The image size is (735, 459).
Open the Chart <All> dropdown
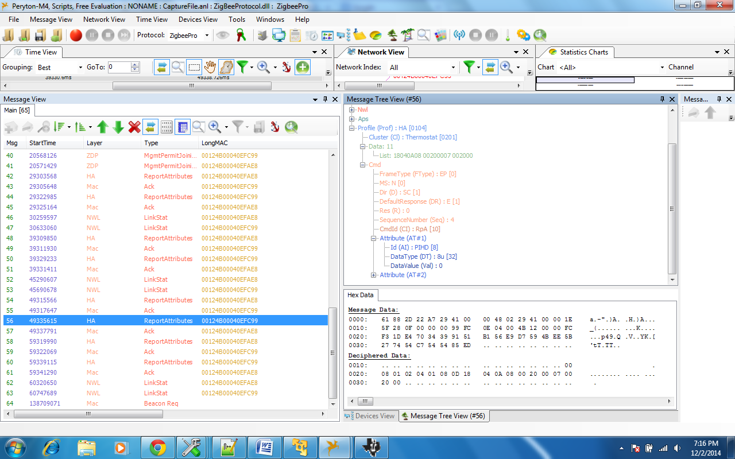tap(662, 67)
